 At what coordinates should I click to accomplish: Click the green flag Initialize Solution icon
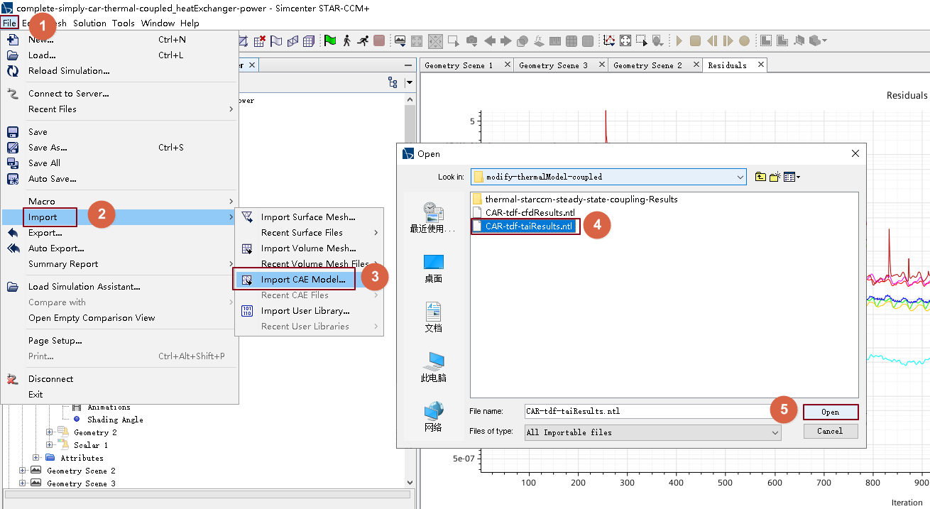point(329,40)
